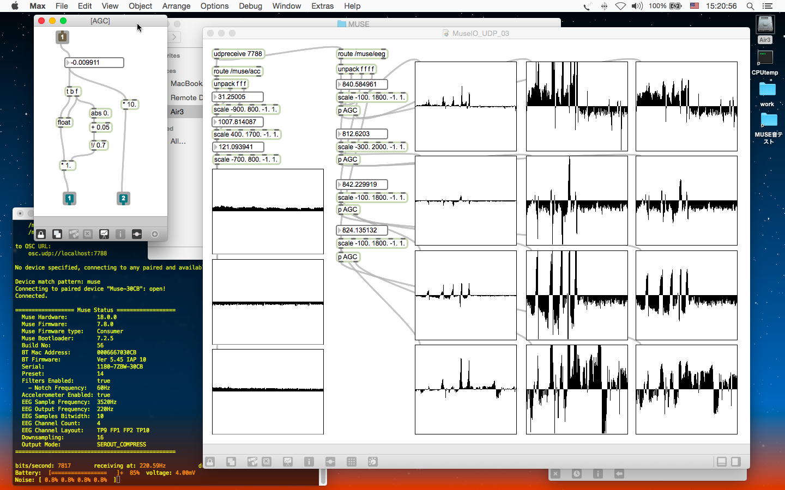
Task: Open the Extras menu
Action: 322,6
